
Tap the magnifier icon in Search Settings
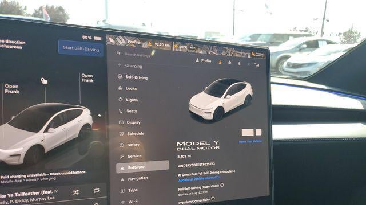coord(118,53)
